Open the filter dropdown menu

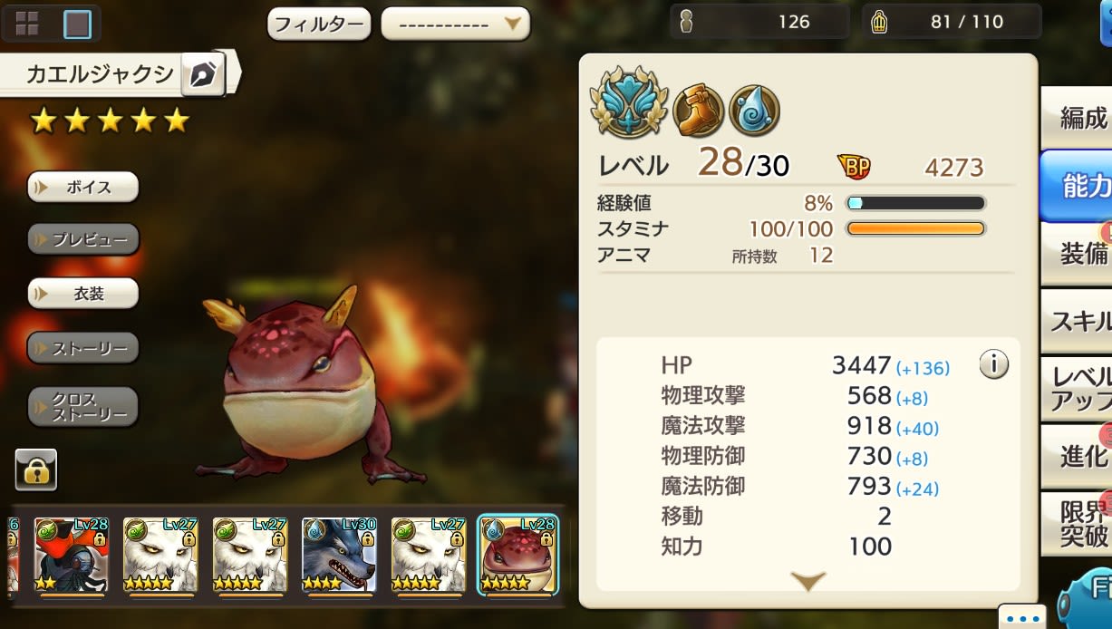pos(455,24)
